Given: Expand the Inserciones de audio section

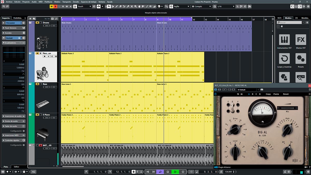Looking at the screenshot, I should [x=14, y=116].
